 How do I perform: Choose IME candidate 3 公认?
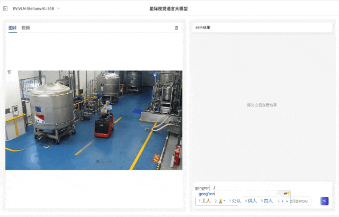point(235,201)
